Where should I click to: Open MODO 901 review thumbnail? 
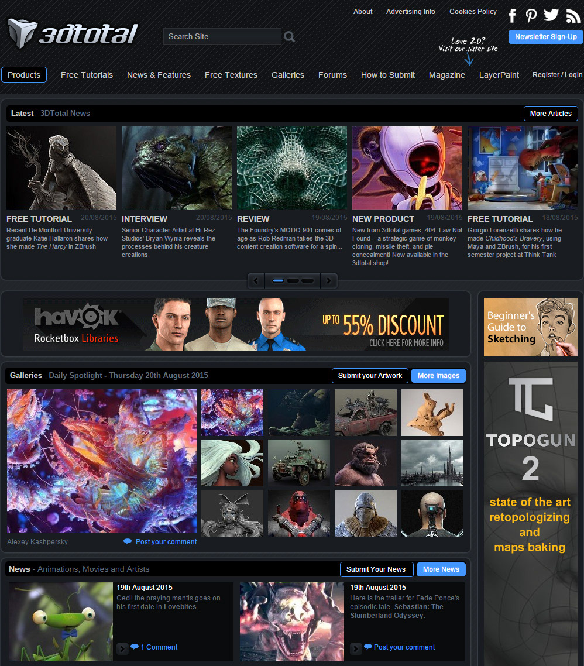pos(292,168)
